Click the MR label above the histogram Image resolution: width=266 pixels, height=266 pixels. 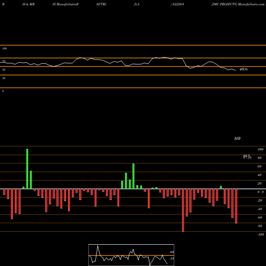pos(237,138)
